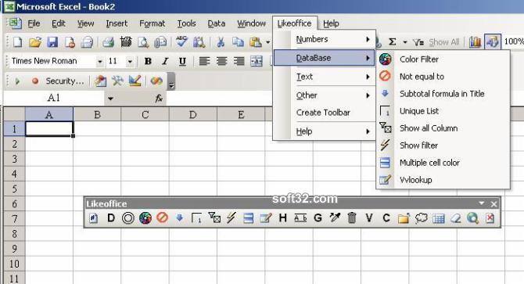The image size is (524, 284).
Task: Open the Format menu
Action: (152, 23)
